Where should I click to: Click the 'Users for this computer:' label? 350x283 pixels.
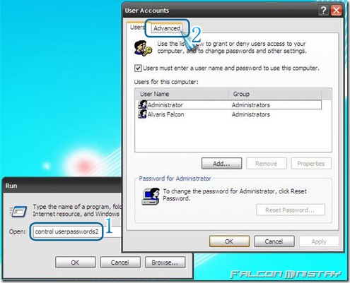[166, 82]
